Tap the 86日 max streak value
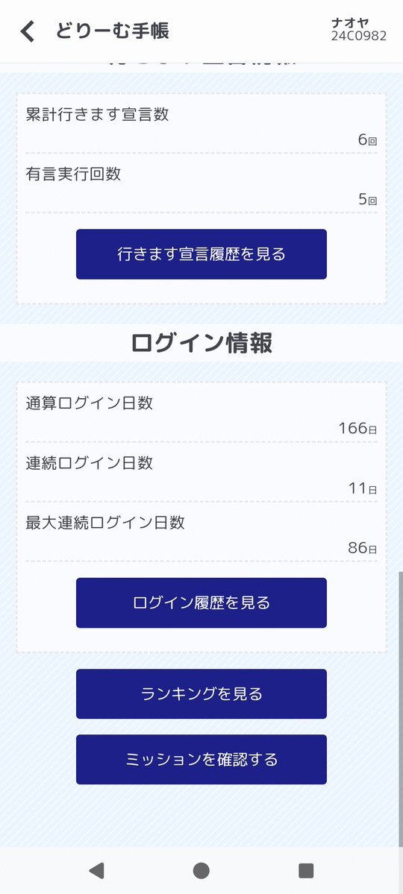 tap(363, 549)
